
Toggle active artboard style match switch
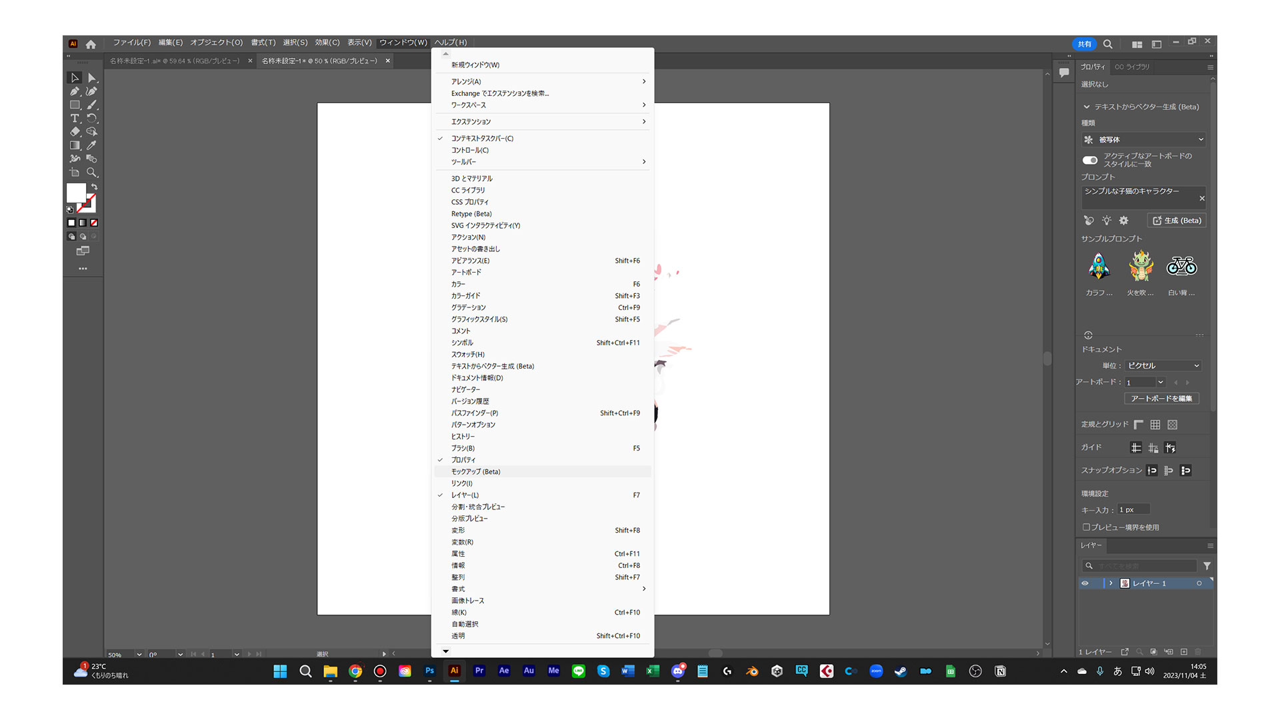tap(1090, 160)
